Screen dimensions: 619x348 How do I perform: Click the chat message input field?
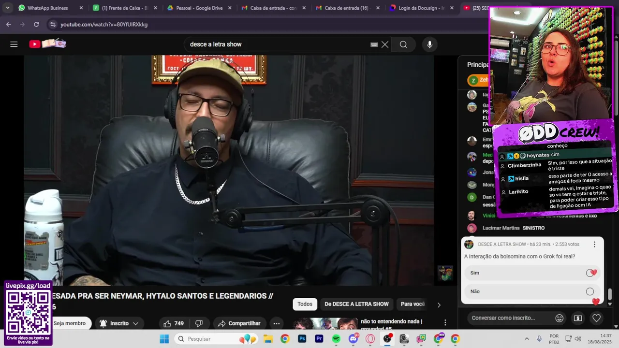click(x=510, y=318)
